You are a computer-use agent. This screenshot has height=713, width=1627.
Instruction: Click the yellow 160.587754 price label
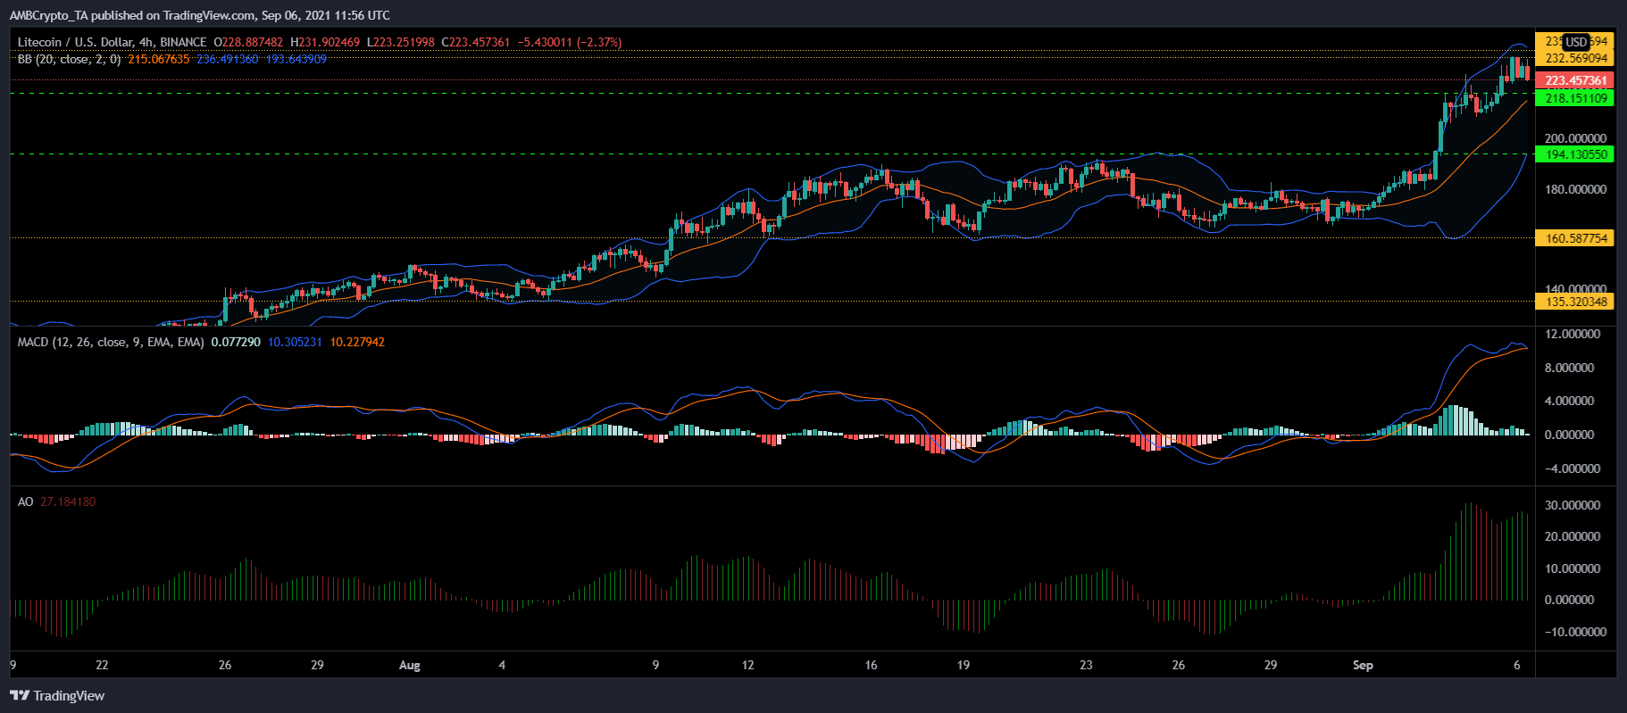1576,238
